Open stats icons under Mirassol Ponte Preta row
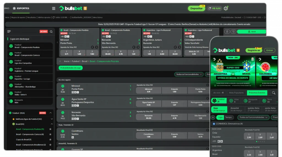This screenshot has height=157, width=282. (75, 92)
